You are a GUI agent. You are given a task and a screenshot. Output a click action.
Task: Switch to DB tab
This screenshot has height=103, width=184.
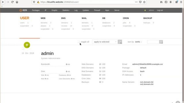tap(104, 18)
